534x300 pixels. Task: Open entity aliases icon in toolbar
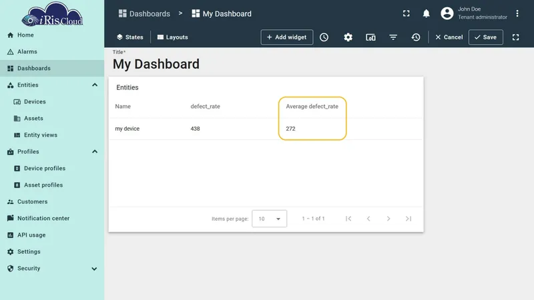point(370,37)
